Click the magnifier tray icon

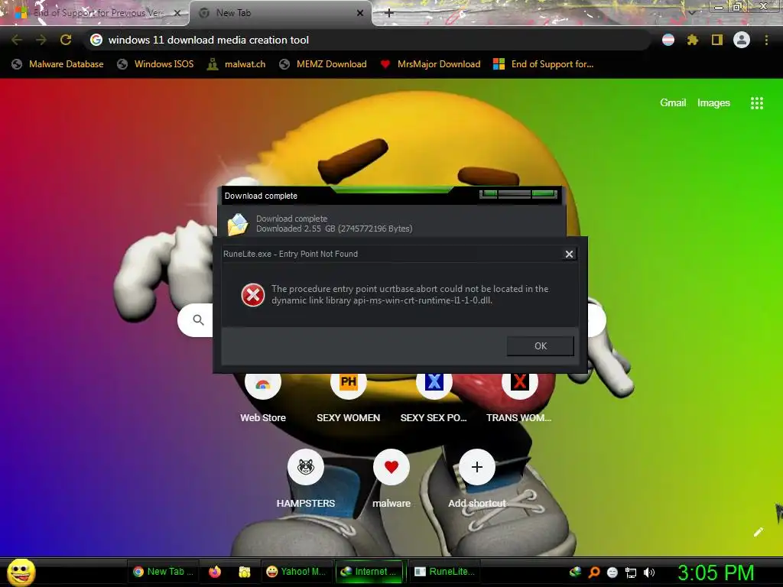pos(594,572)
